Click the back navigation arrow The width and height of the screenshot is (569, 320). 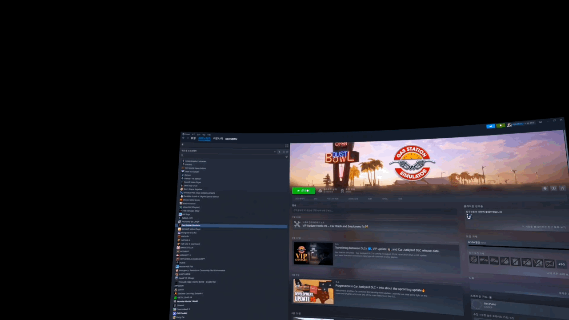click(183, 138)
